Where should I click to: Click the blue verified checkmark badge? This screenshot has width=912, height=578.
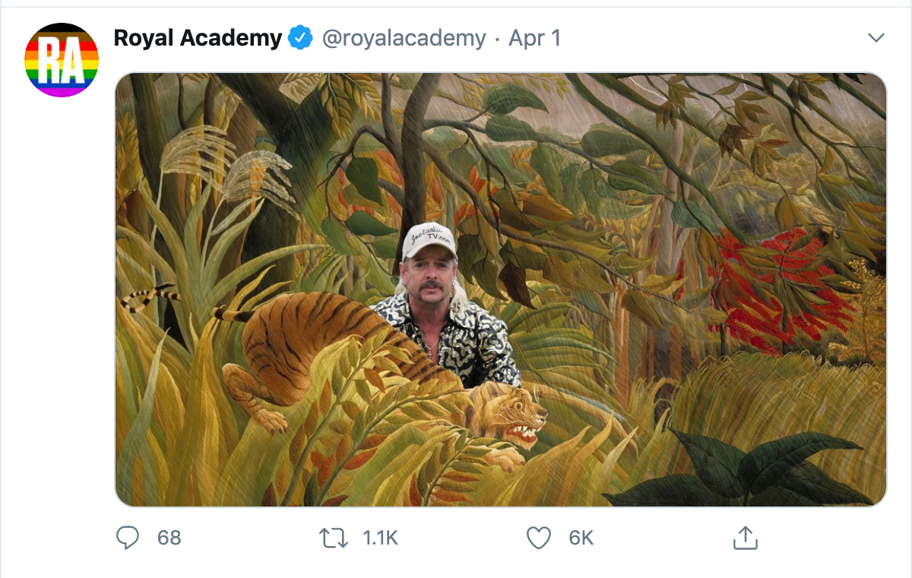[299, 36]
